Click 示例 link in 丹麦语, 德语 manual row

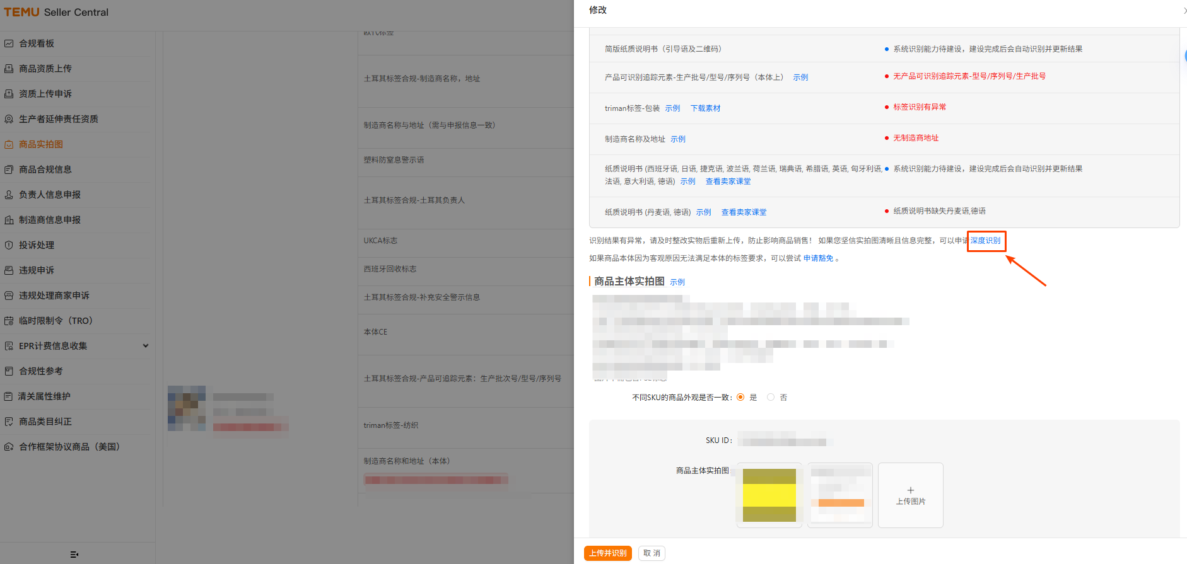(703, 212)
